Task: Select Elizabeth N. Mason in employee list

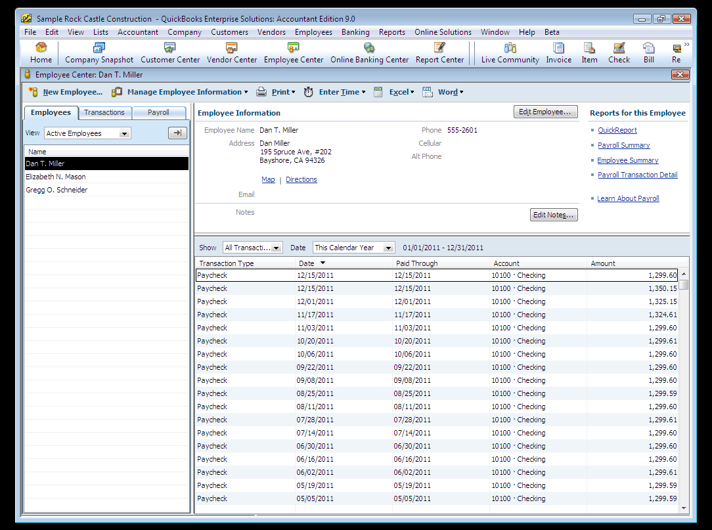Action: 56,177
